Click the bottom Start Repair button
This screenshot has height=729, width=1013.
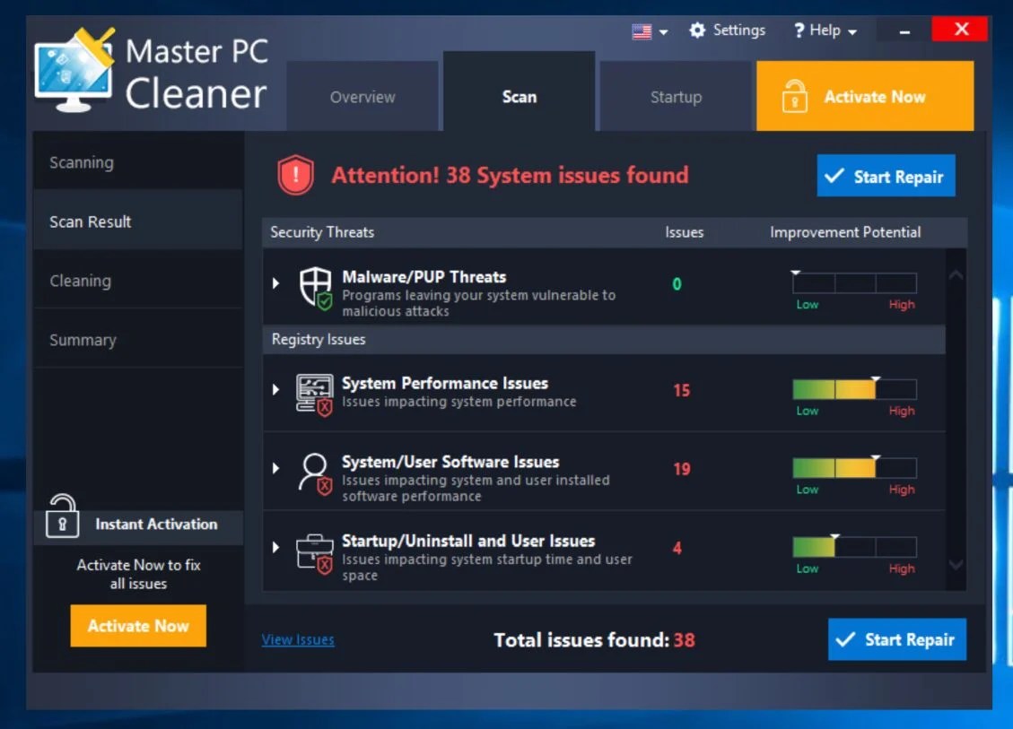896,639
